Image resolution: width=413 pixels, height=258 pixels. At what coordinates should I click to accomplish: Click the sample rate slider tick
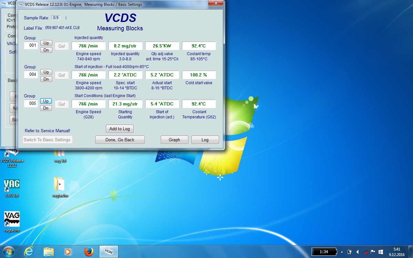66,18
